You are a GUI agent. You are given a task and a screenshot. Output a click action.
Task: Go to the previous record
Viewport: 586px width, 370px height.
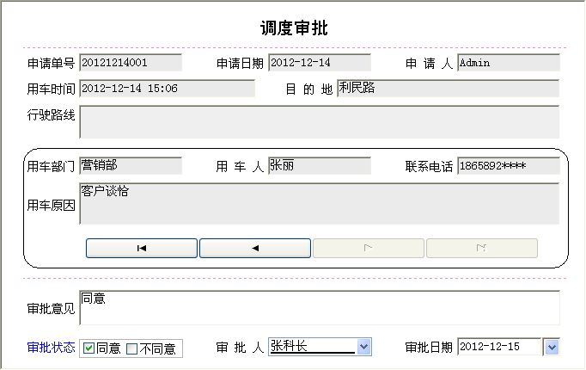[x=255, y=249]
